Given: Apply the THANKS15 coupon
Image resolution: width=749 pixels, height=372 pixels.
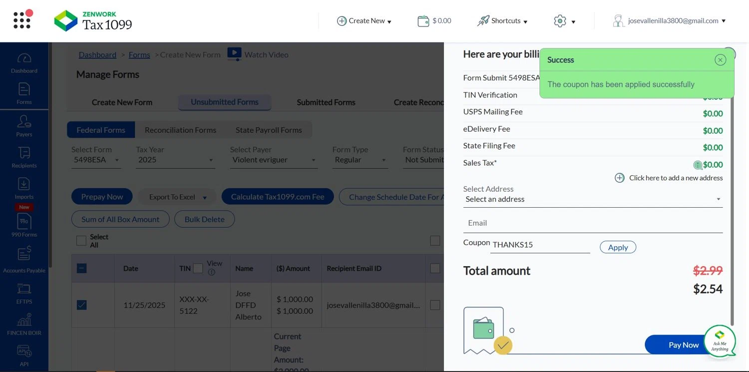Looking at the screenshot, I should point(618,247).
